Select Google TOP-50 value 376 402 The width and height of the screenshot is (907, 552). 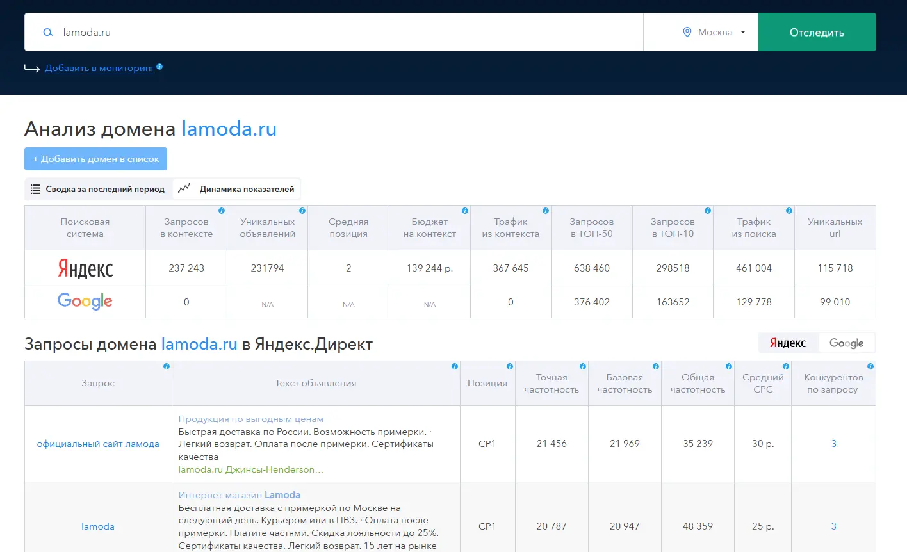click(x=592, y=302)
